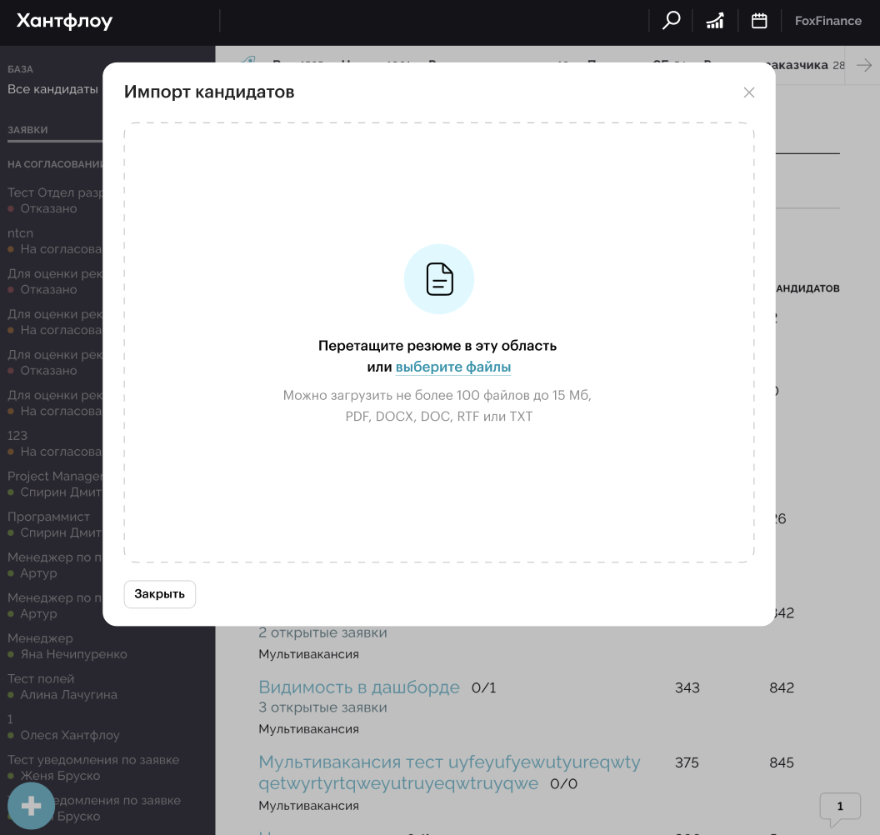
Task: Open Тест Отдел разр request in sidebar
Action: [x=54, y=200]
